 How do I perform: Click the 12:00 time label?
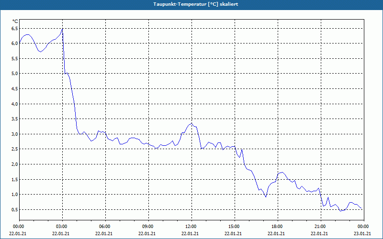coord(192,227)
